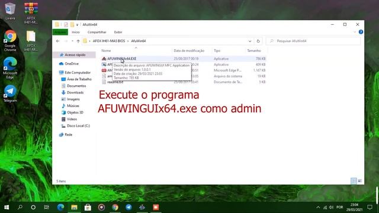Viewport: 379px width, 213px height.
Task: Open Telegram from the taskbar
Action: 129,207
